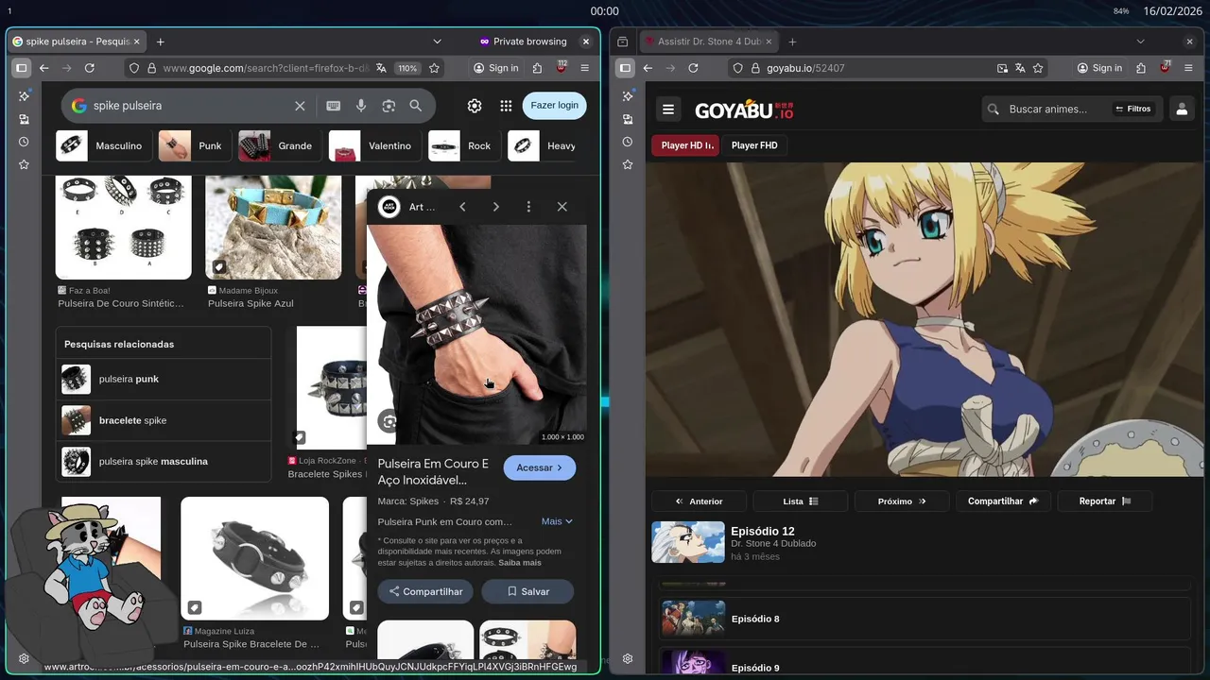Select the Player HD option
This screenshot has width=1210, height=680.
686,145
